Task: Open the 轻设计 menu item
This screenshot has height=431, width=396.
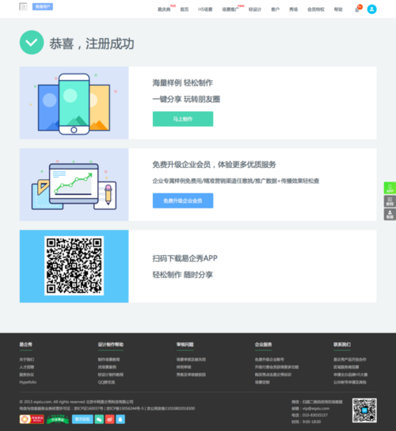Action: (x=255, y=10)
